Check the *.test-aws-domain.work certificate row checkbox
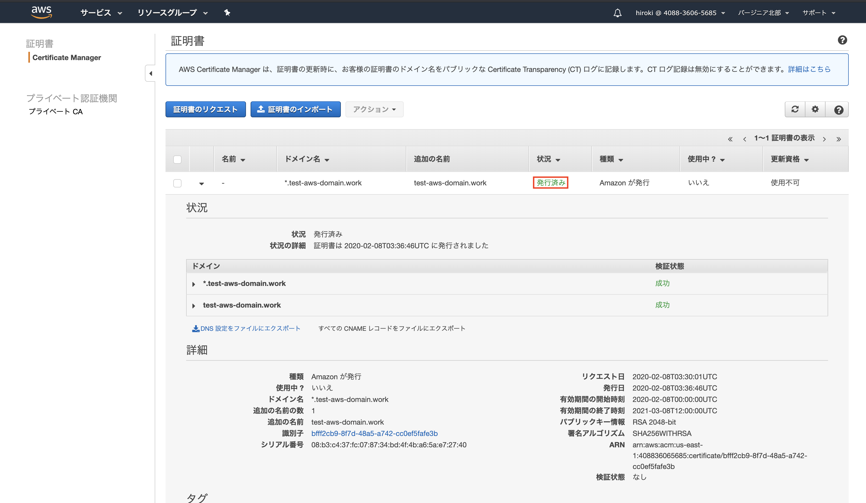Screen dimensions: 866x503 [177, 183]
